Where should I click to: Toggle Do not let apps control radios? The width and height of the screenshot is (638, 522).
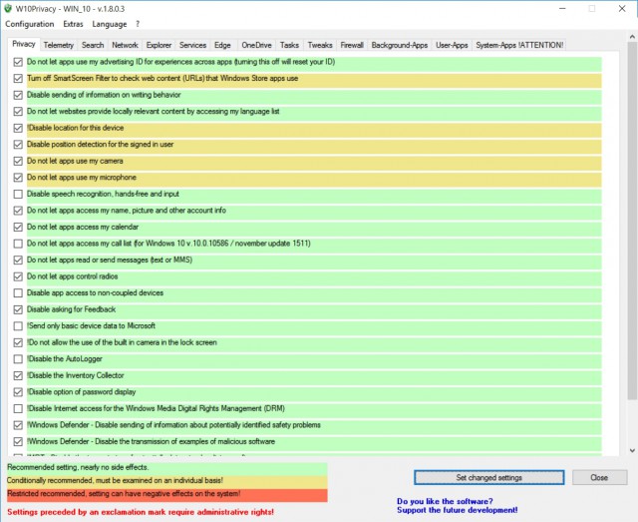tap(18, 276)
